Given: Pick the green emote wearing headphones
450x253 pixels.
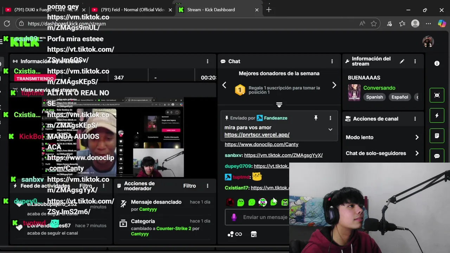Looking at the screenshot, I should tap(263, 202).
